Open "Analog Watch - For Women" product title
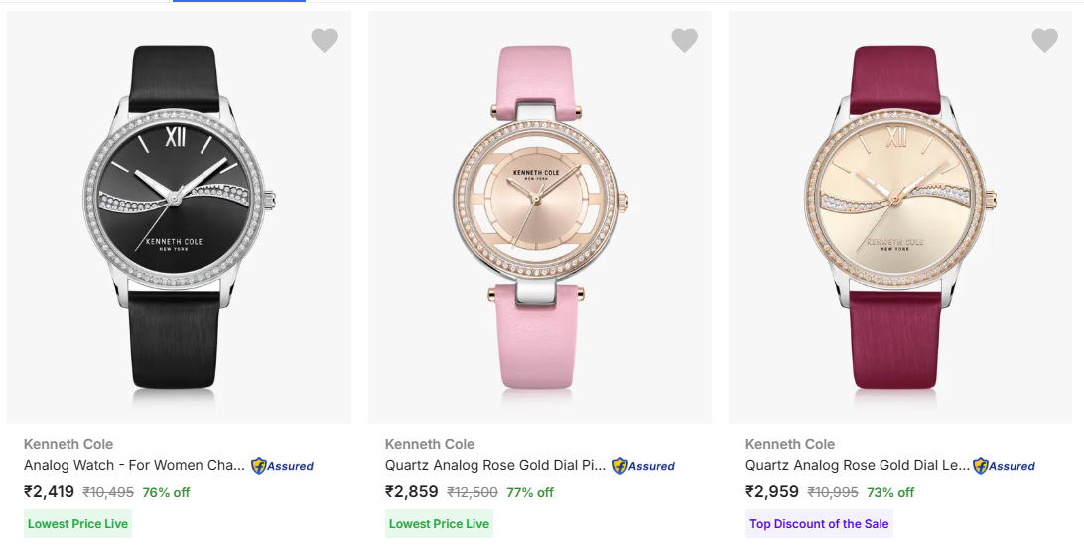This screenshot has width=1084, height=550. pyautogui.click(x=134, y=465)
